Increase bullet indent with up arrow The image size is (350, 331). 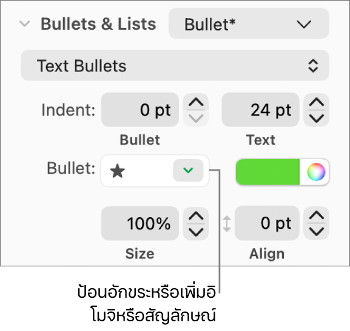(196, 102)
